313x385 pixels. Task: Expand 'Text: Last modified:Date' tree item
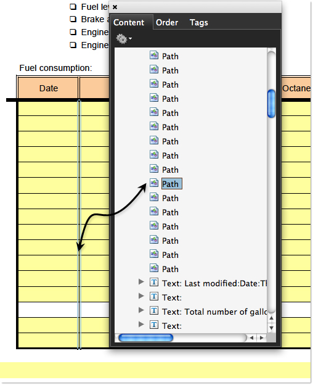click(x=141, y=281)
